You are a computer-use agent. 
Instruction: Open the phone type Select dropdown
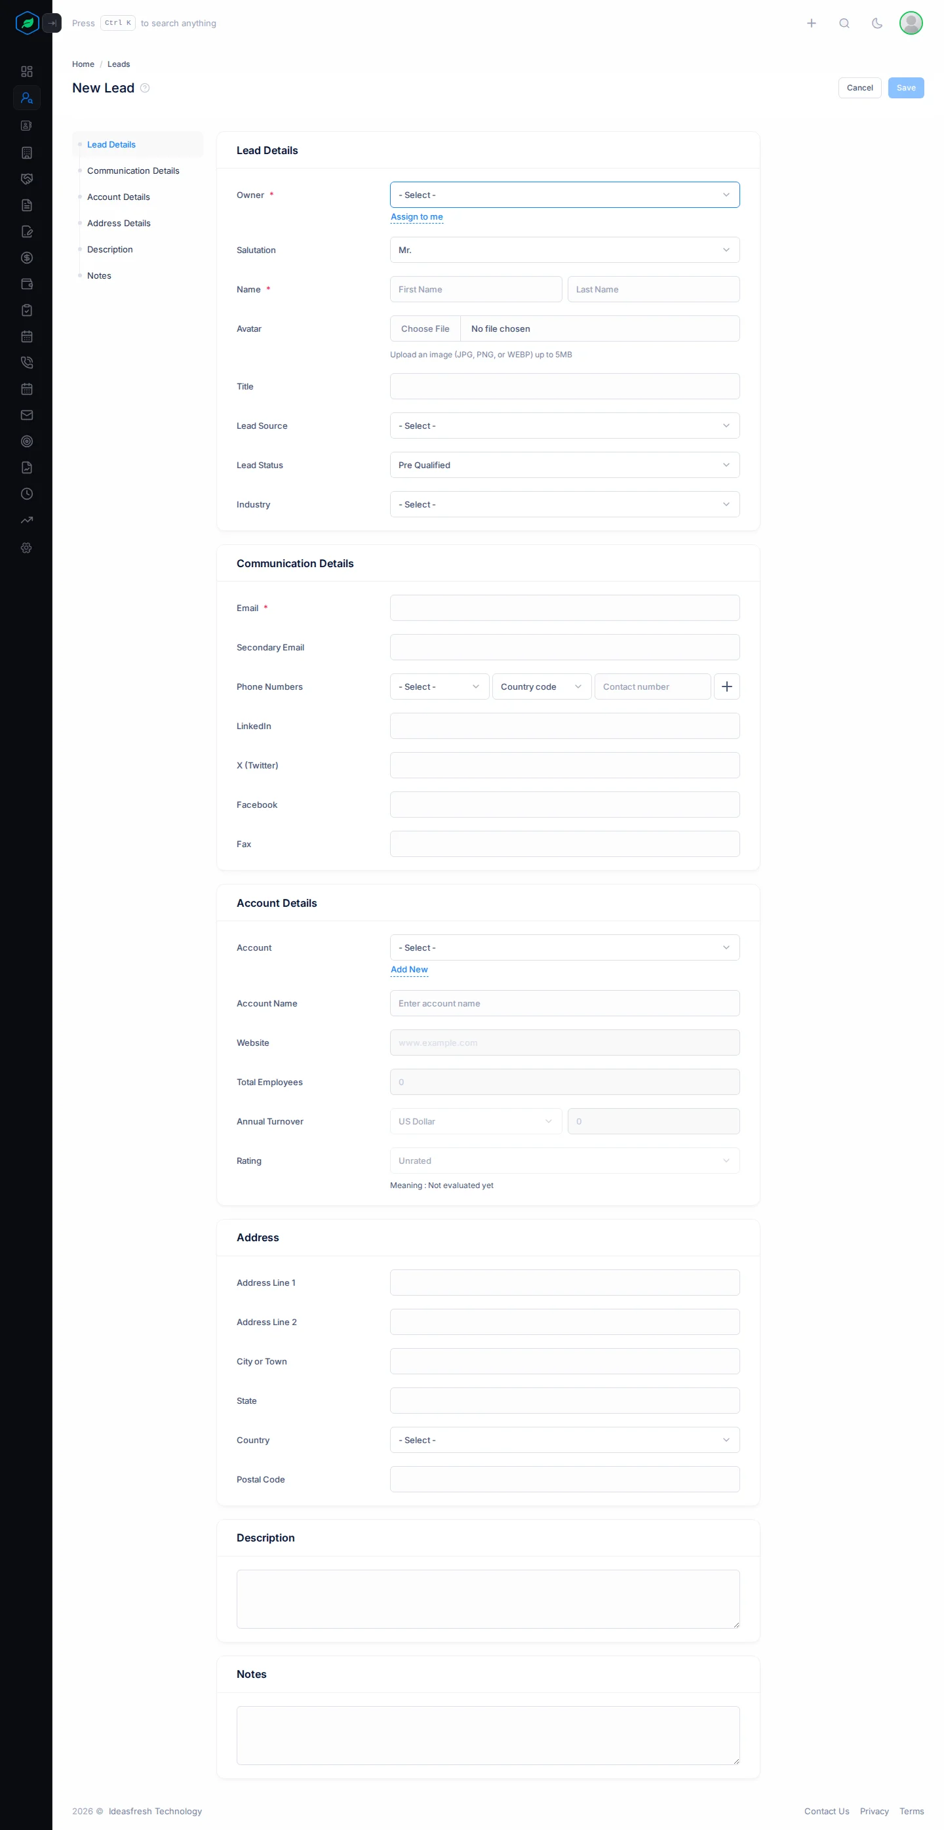tap(439, 687)
